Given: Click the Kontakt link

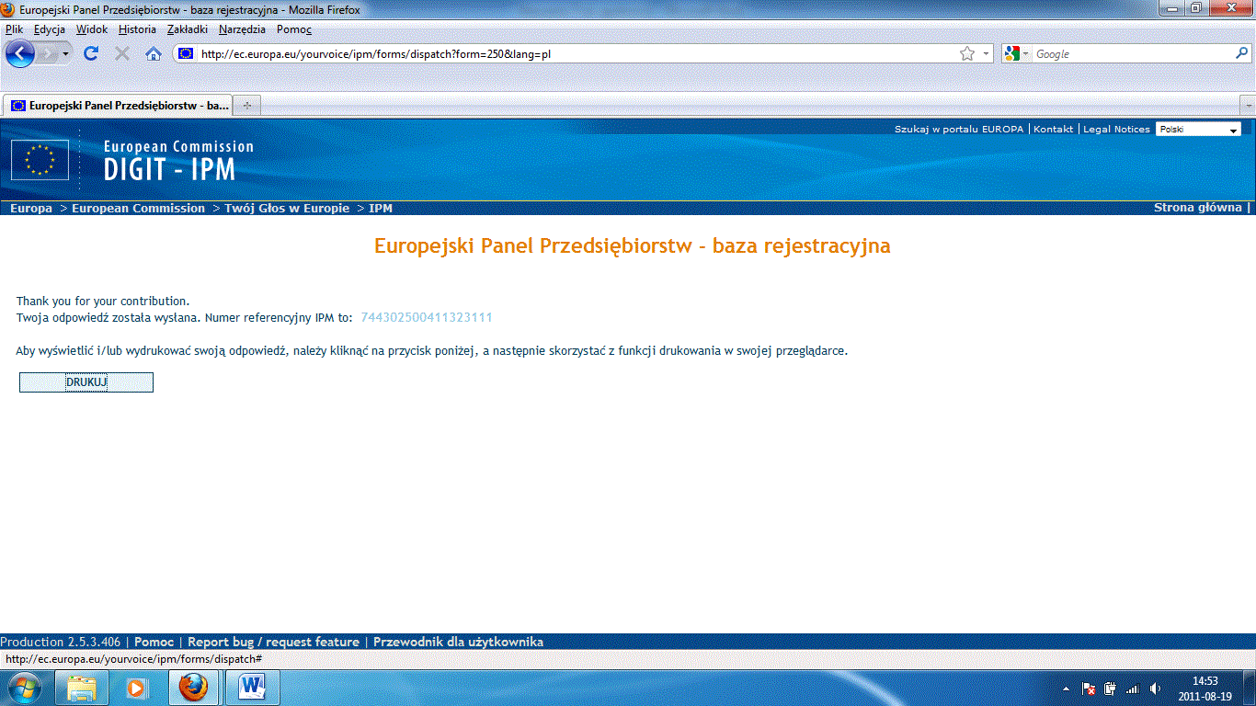Looking at the screenshot, I should coord(1053,130).
